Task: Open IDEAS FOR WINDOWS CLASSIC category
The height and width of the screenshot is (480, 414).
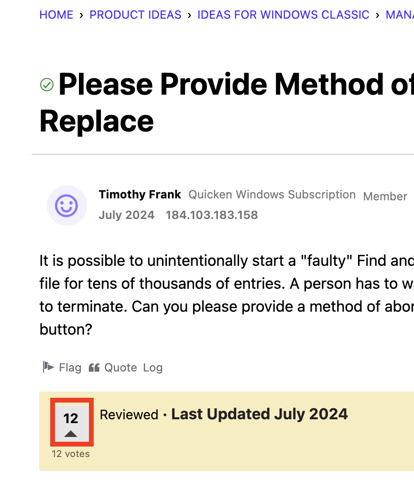Action: [283, 15]
